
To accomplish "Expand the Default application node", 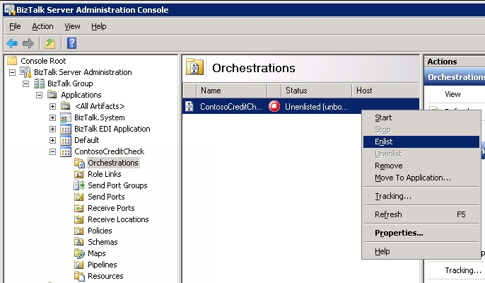I will (x=53, y=140).
